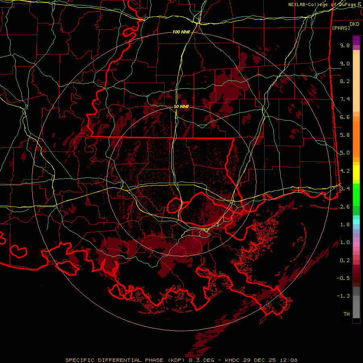Click the 5.8 value on the color scale
Viewport: 363px width, 363px height.
(x=345, y=135)
